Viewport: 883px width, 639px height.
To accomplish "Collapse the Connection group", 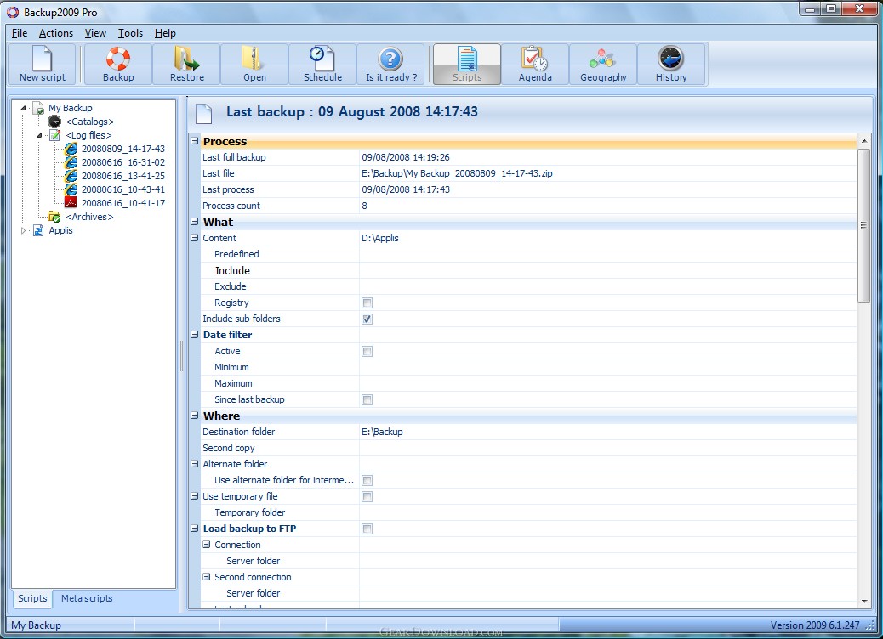I will pos(206,545).
